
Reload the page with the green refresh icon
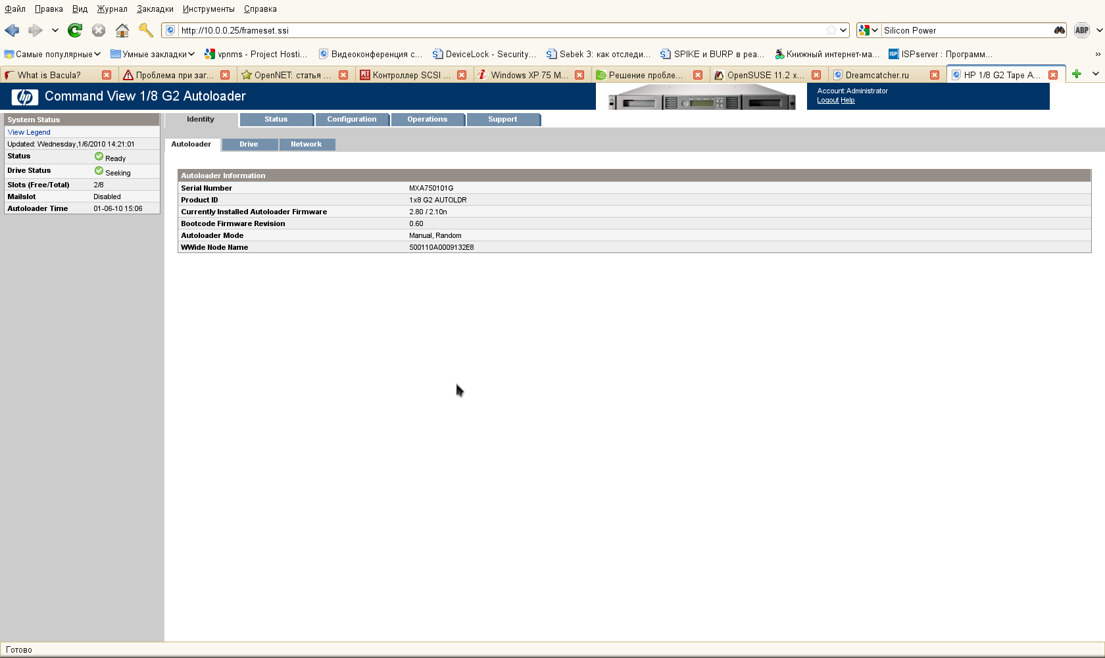(75, 30)
